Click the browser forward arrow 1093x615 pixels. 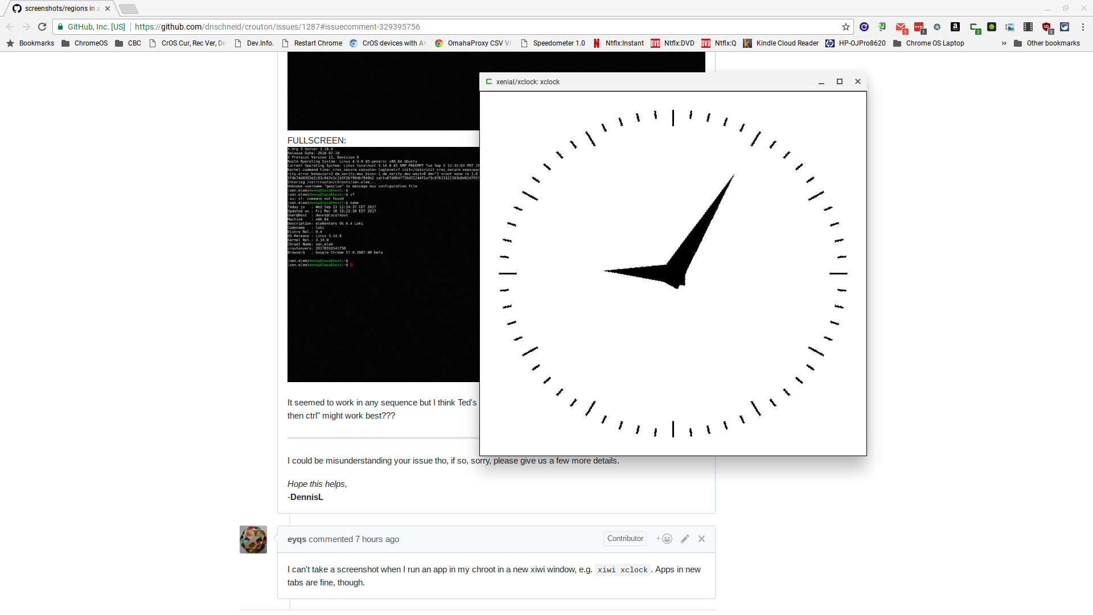[26, 27]
